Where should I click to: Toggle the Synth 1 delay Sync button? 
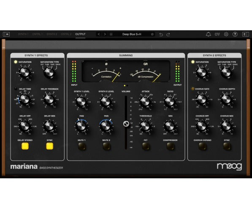coord(50,146)
